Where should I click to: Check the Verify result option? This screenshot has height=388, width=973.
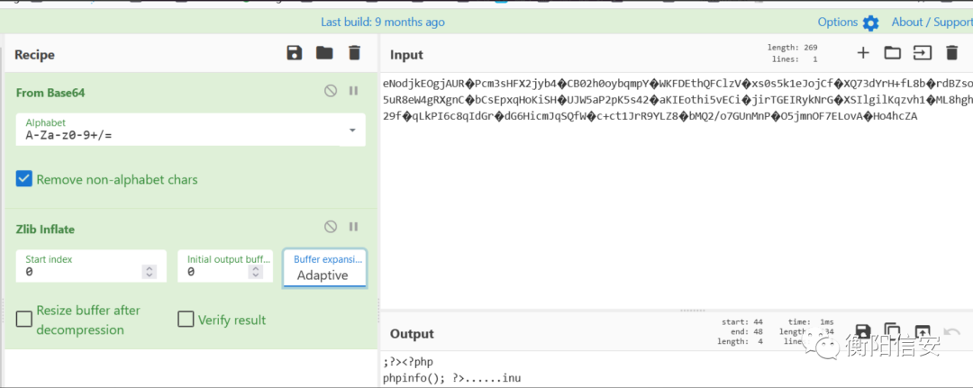click(x=186, y=320)
